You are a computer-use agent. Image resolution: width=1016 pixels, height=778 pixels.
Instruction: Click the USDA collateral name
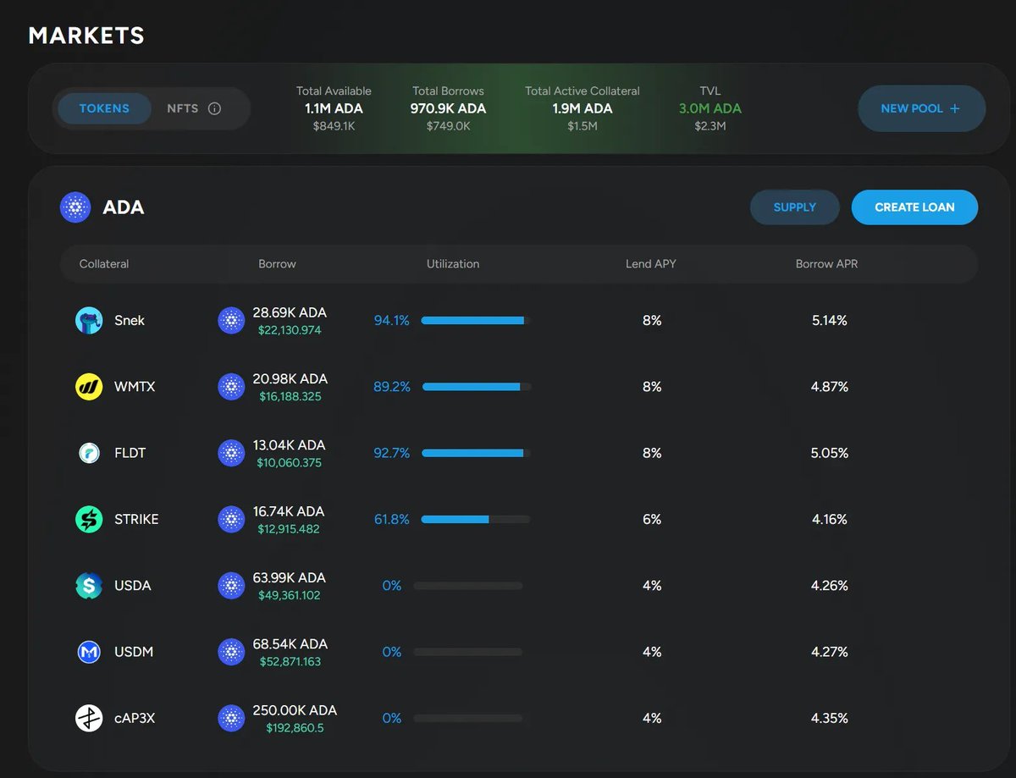click(x=133, y=586)
